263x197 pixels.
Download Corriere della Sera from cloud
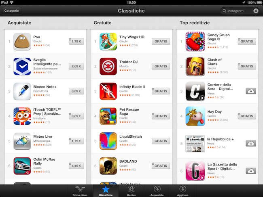tap(251, 91)
